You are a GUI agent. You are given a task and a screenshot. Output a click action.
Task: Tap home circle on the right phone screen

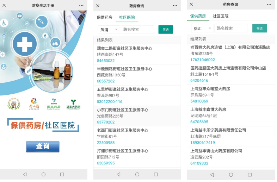click(231, 175)
